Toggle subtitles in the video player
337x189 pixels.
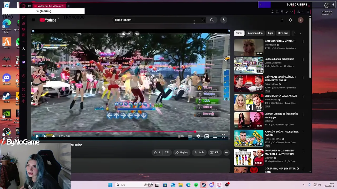point(190,136)
